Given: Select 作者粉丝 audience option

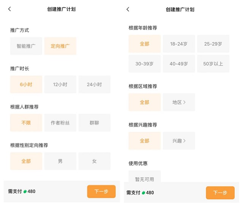Looking at the screenshot, I should (60, 123).
